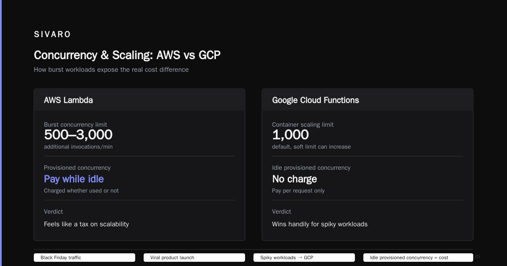Select the 500–3,000 burst limit figure
Viewport: 507px width, 266px height.
click(78, 135)
